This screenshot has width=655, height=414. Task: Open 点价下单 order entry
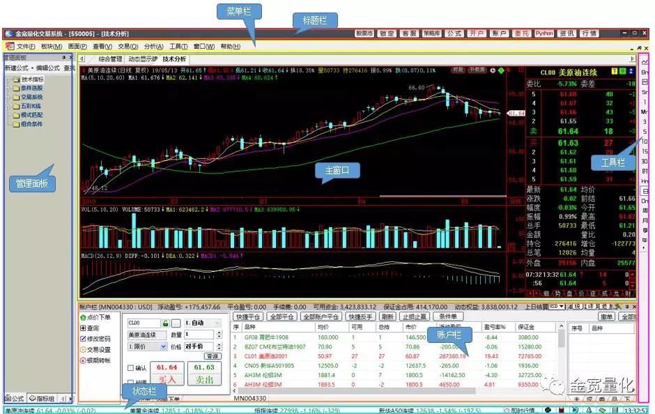coord(95,318)
